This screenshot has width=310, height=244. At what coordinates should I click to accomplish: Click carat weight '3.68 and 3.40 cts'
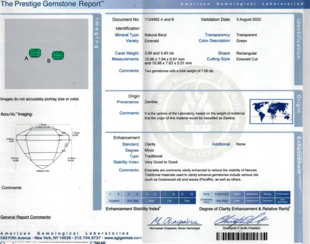tap(159, 53)
